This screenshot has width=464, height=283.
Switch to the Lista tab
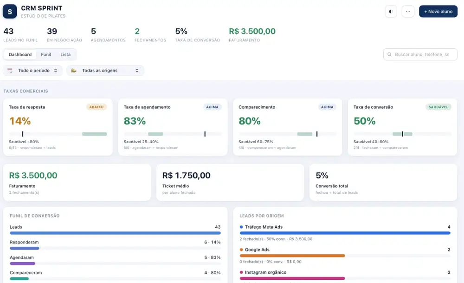[x=65, y=54]
